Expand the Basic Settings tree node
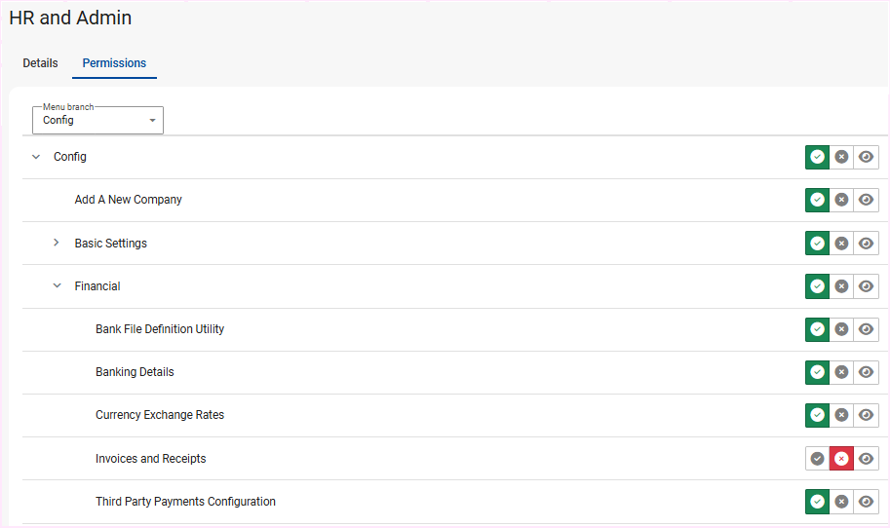Viewport: 890px width, 528px height. tap(57, 243)
